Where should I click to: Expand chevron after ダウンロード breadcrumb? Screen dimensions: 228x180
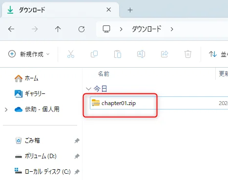(172, 29)
